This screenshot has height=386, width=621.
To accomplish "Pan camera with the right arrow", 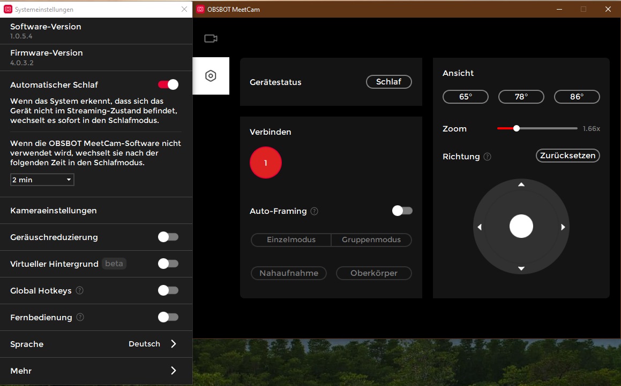I will click(x=563, y=227).
